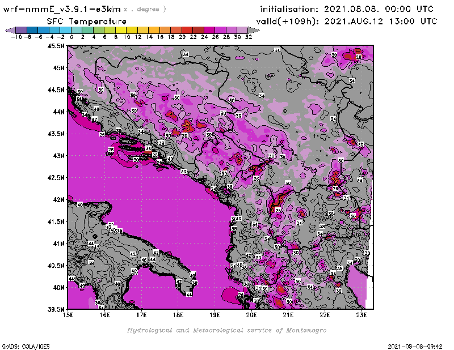Click the yellow 8 to 10 legend swatch

(x=121, y=30)
